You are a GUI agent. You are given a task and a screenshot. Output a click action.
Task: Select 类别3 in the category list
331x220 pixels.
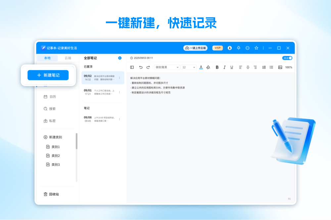(x=53, y=165)
